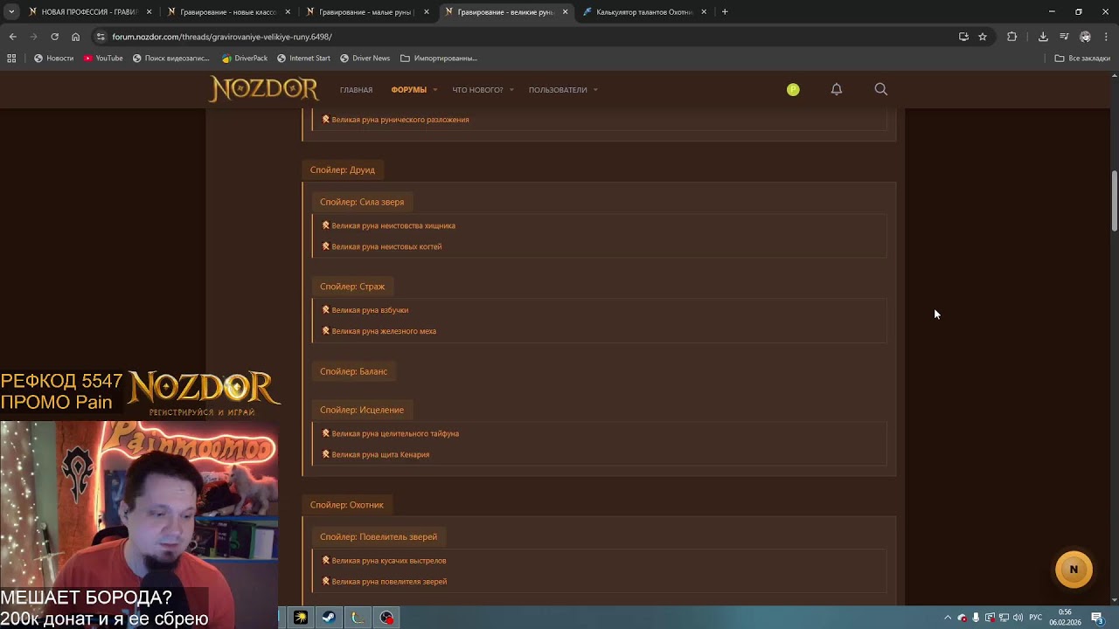Collapse the Спойлер: Страж spoiler
This screenshot has height=629, width=1119.
tap(352, 287)
